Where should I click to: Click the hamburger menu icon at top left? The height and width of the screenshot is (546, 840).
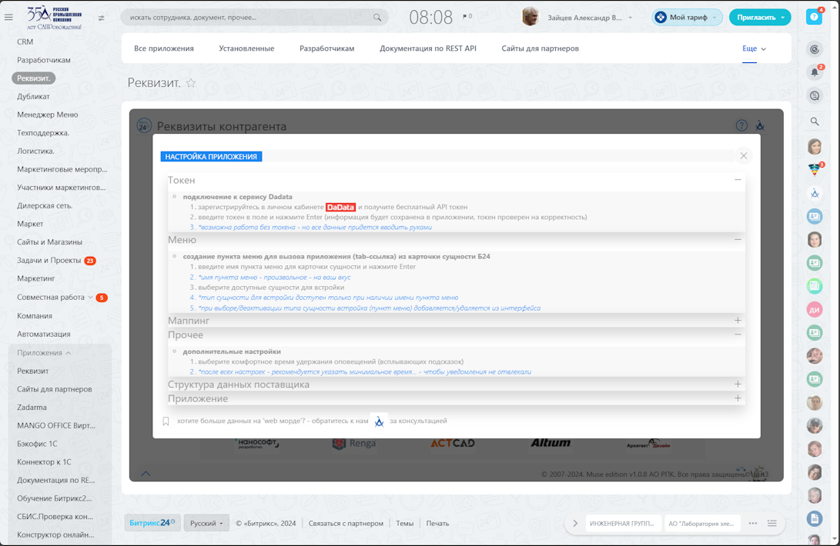(x=8, y=17)
